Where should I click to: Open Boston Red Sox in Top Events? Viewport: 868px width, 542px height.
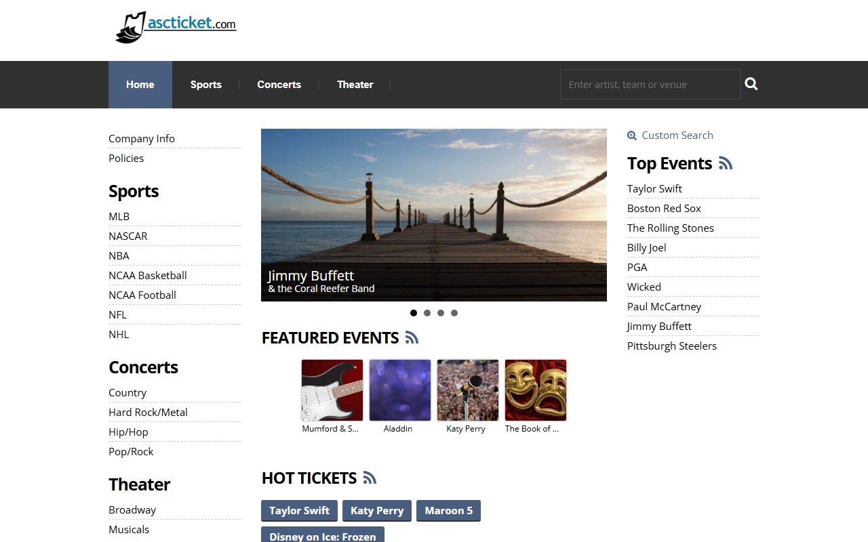tap(664, 209)
